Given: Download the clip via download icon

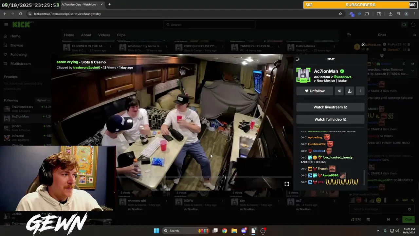Looking at the screenshot, I should pyautogui.click(x=350, y=91).
